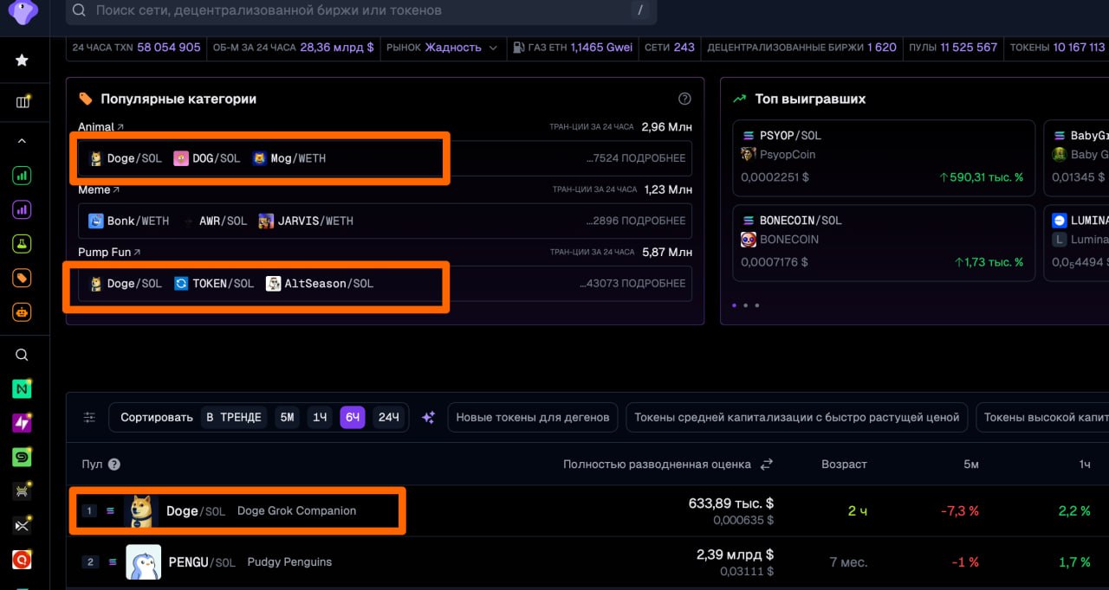The height and width of the screenshot is (590, 1109).
Task: Click the Возраст column header
Action: coord(844,465)
